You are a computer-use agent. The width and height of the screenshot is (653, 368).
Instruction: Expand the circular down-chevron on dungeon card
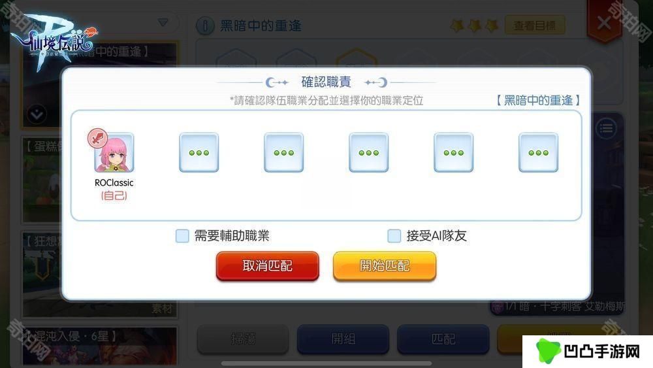tap(37, 114)
